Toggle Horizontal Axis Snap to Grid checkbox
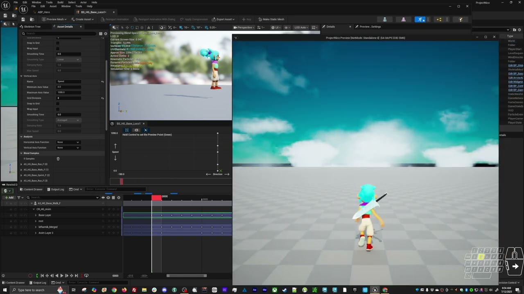 click(58, 43)
